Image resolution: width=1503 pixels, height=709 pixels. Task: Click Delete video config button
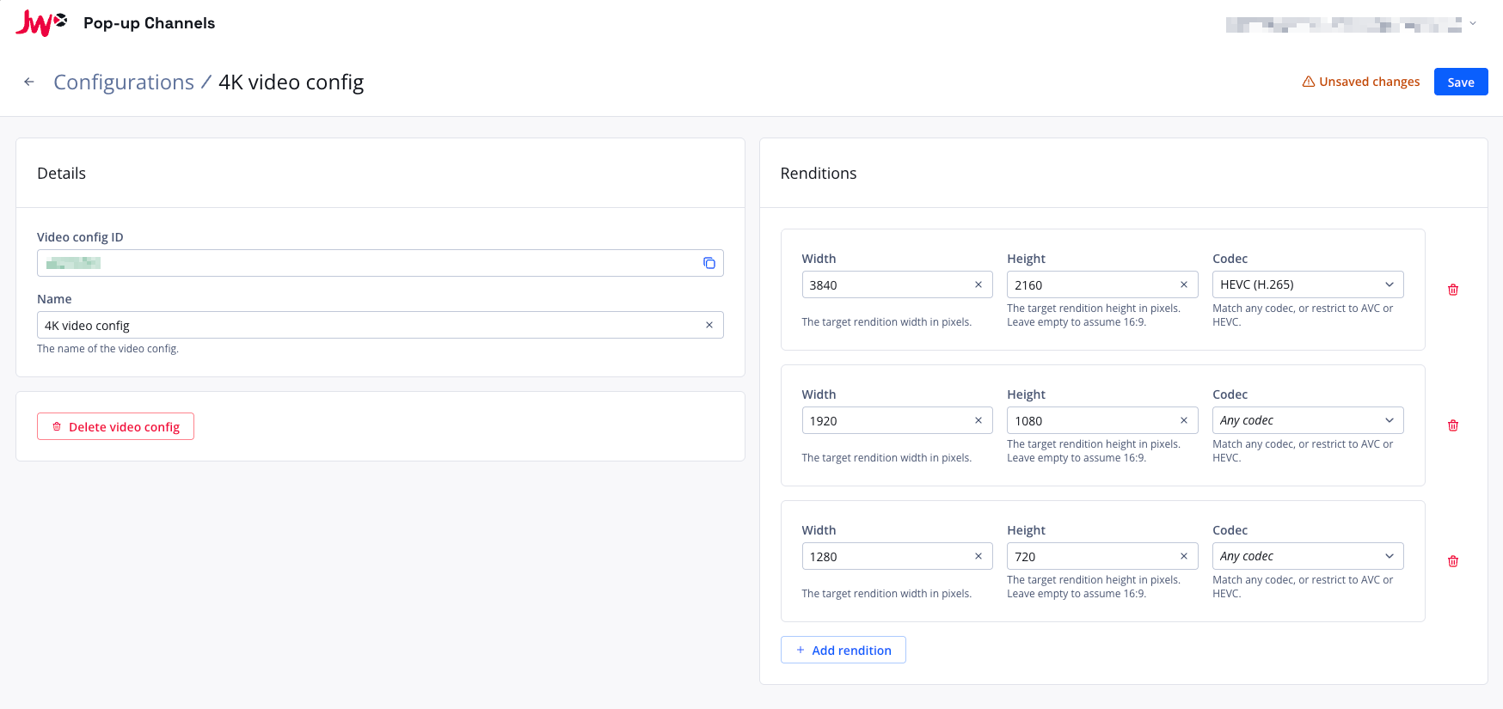pos(115,426)
